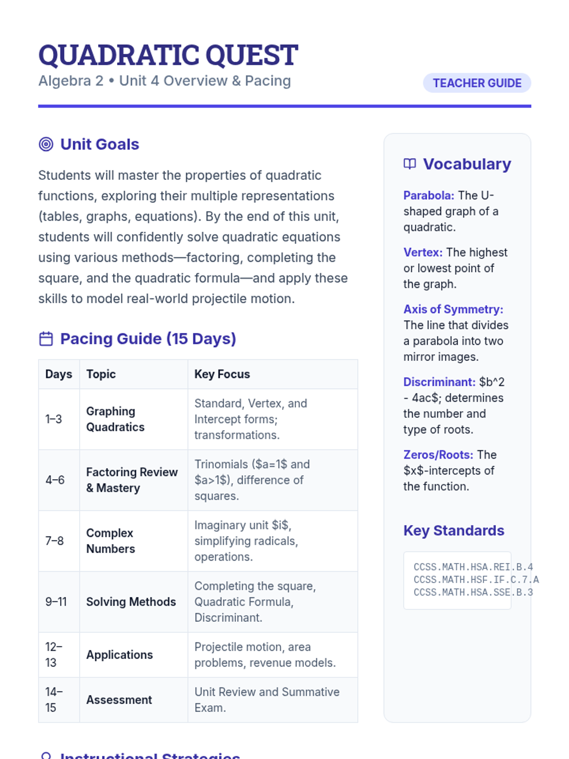Image resolution: width=569 pixels, height=759 pixels.
Task: Click the target icon beside Unit Goals
Action: (46, 144)
